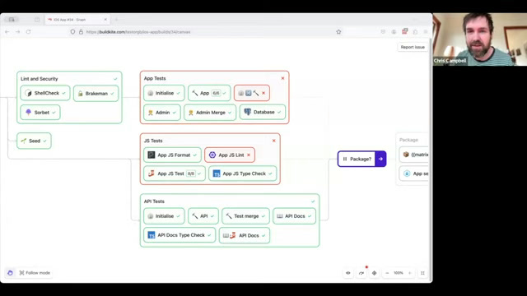
Task: Open Initialise step in API Tests
Action: click(x=164, y=216)
